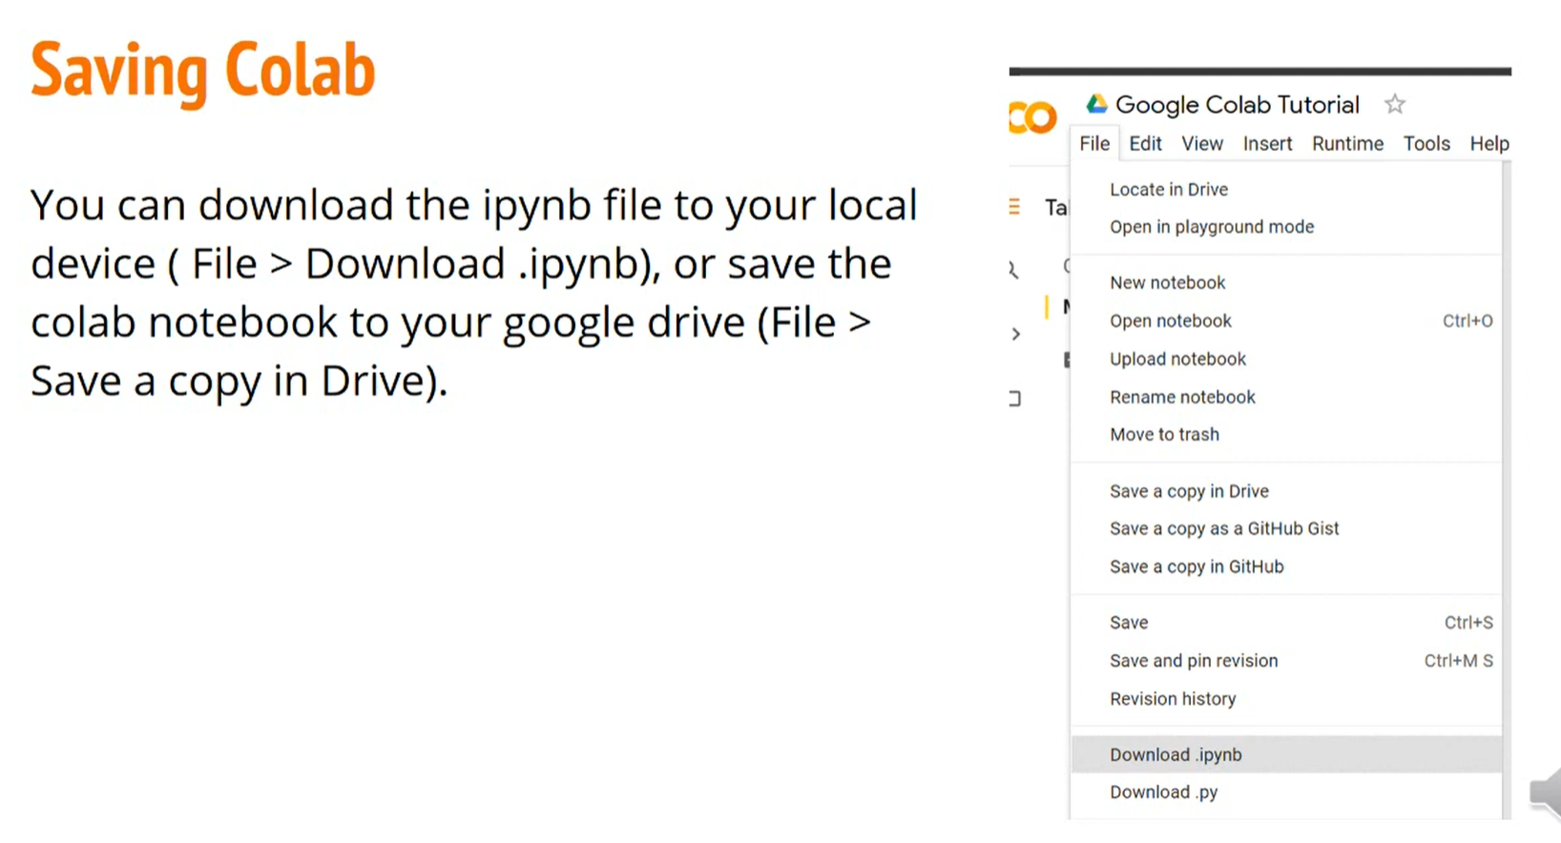
Task: Click the Google Drive icon beside title
Action: (x=1096, y=104)
